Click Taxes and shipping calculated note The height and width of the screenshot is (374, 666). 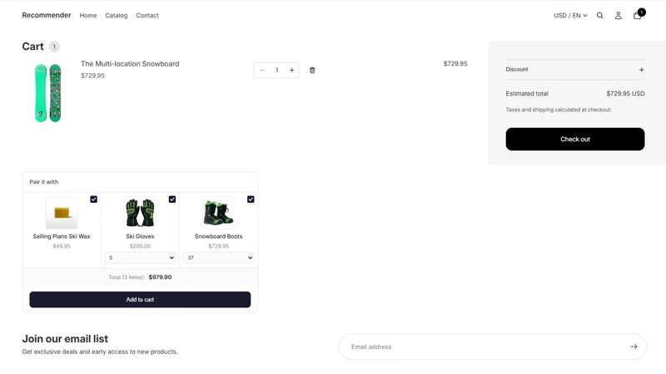(x=559, y=110)
